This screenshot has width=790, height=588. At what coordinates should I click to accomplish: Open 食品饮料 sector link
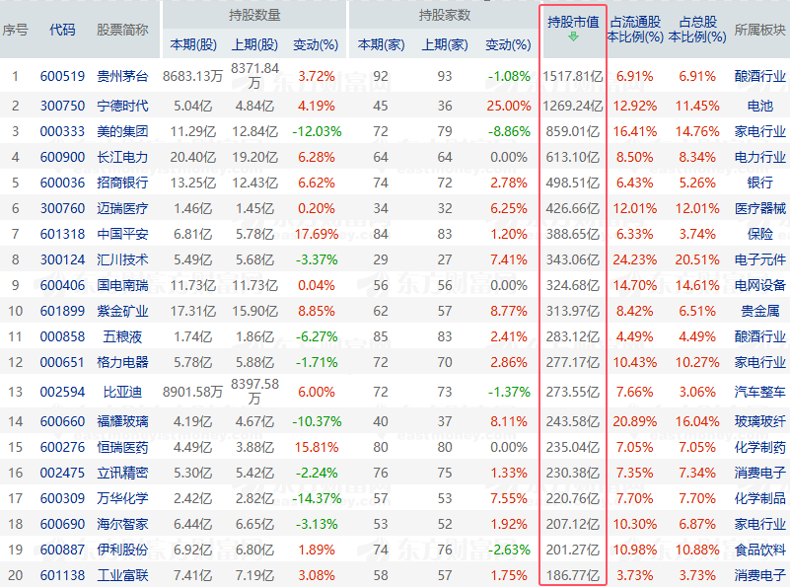click(759, 551)
